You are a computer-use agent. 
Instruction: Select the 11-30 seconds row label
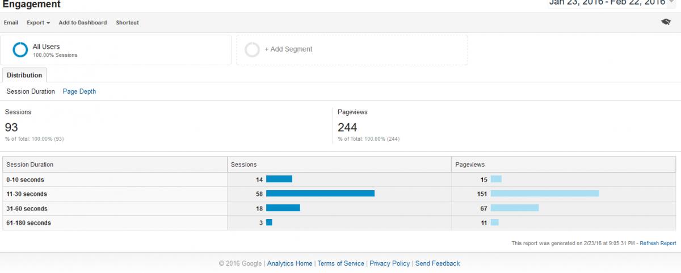click(27, 194)
